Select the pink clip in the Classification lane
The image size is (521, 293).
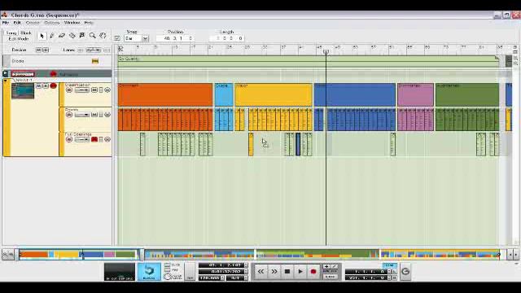coord(416,95)
